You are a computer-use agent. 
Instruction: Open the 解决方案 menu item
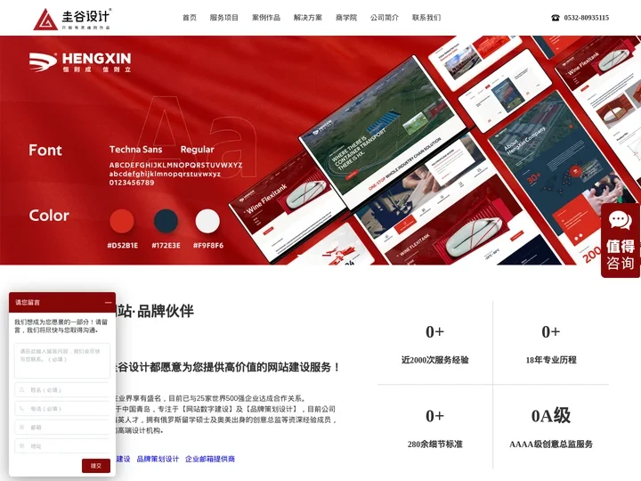click(308, 18)
